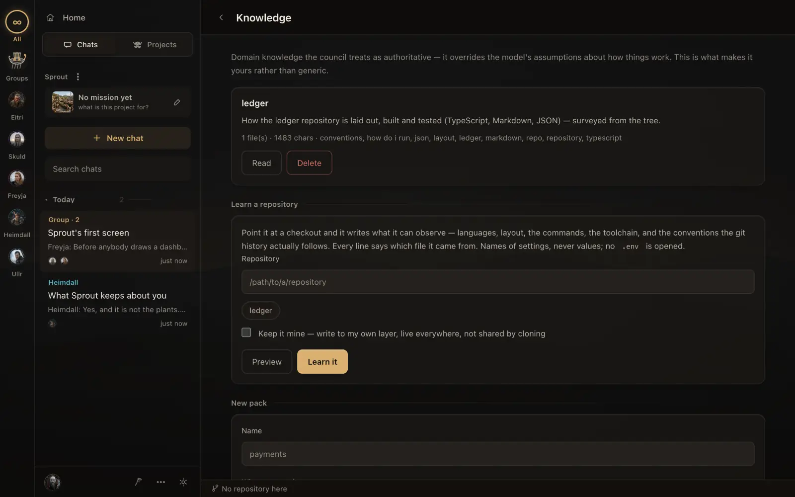795x497 pixels.
Task: Go to Home via house icon
Action: point(50,18)
